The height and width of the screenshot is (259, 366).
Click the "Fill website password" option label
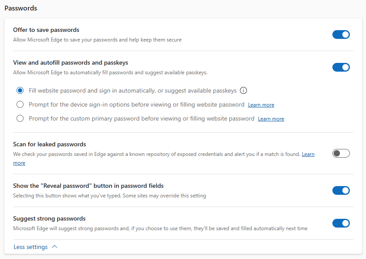[x=131, y=90]
